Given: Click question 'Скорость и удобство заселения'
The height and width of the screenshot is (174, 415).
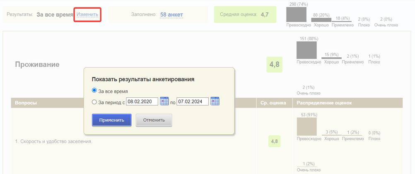Looking at the screenshot, I should [54, 141].
